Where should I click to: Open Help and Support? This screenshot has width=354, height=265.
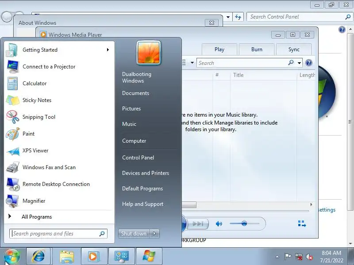point(142,204)
